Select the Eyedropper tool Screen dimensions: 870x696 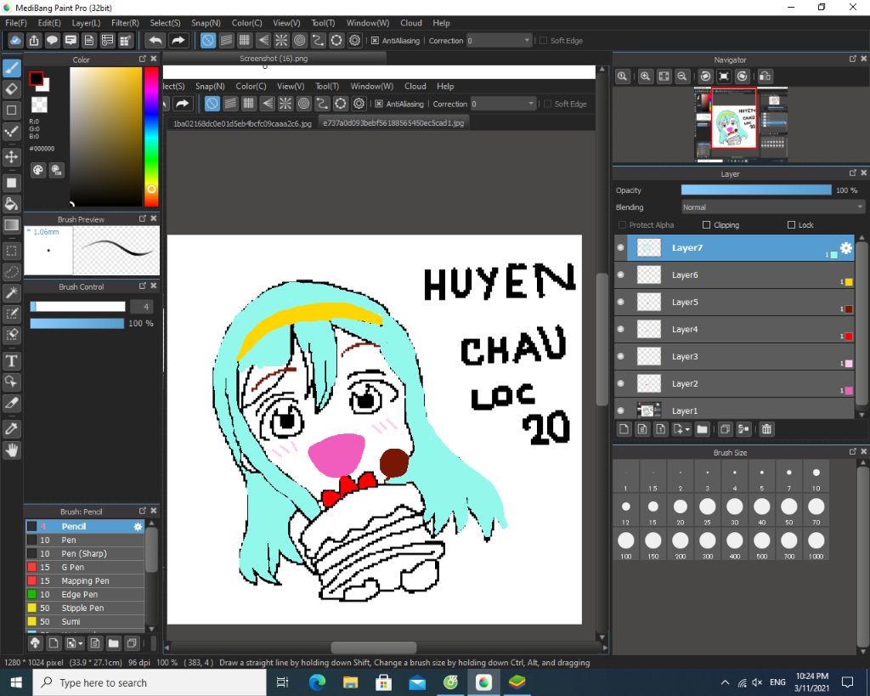coord(12,428)
